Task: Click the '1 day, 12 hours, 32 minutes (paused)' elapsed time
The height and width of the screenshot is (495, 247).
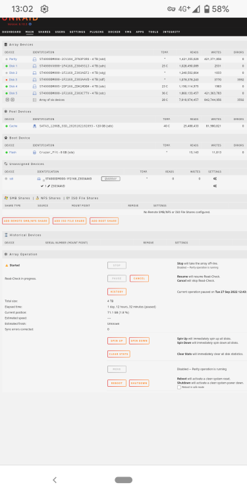Action: 132,307
